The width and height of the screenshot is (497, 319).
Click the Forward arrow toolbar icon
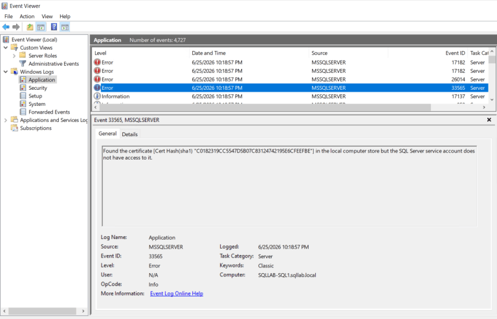(16, 27)
